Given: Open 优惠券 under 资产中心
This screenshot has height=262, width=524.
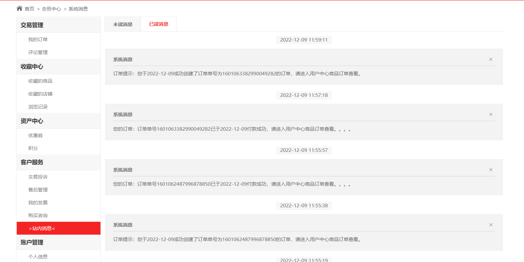Looking at the screenshot, I should point(35,135).
